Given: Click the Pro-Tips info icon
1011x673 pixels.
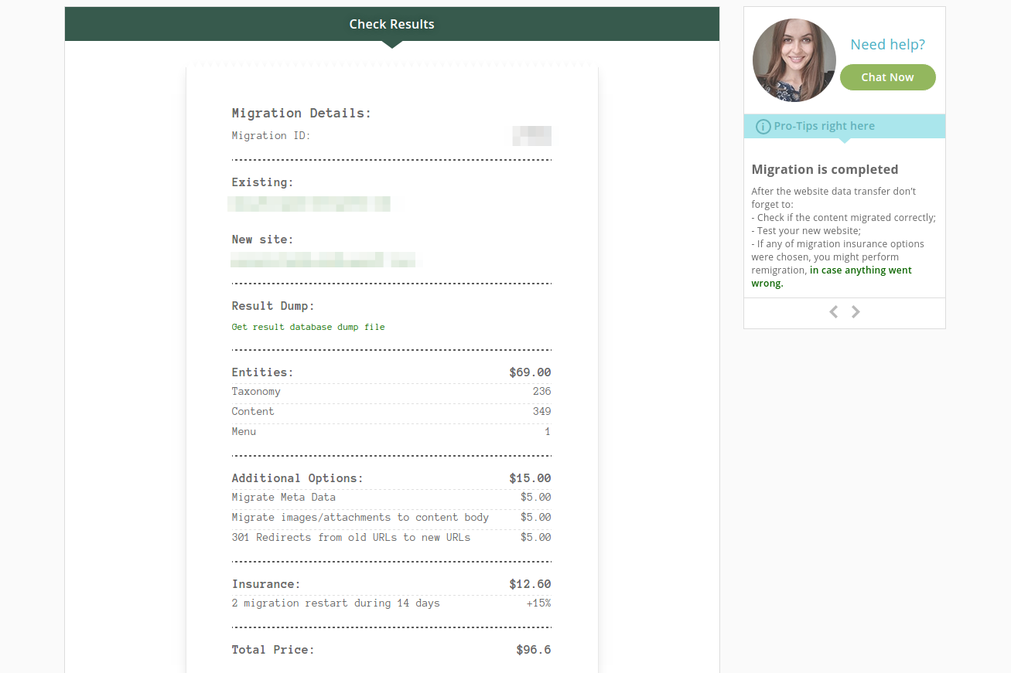Looking at the screenshot, I should click(763, 127).
